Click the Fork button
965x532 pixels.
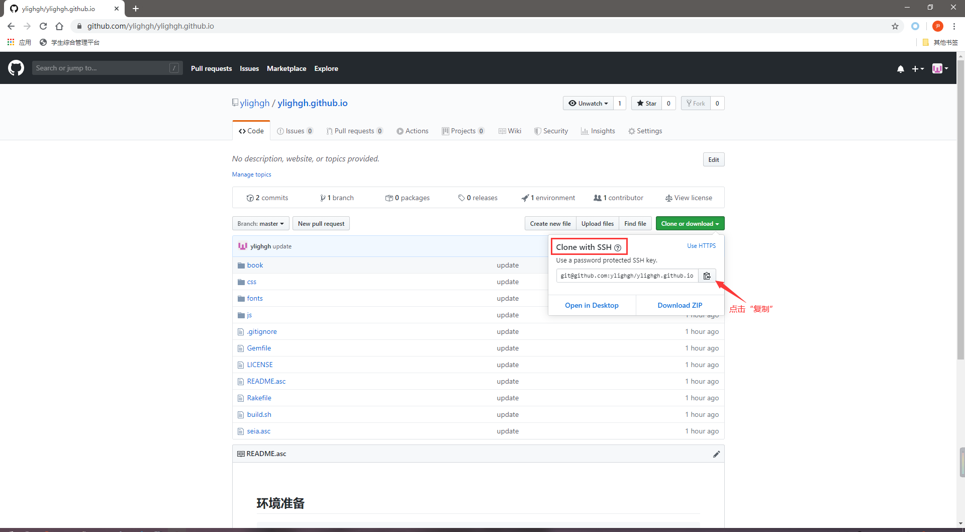pyautogui.click(x=696, y=103)
